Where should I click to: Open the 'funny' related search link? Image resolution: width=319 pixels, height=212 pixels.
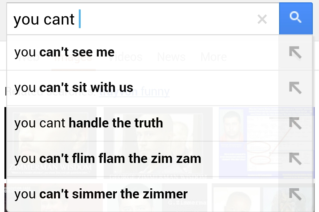pos(155,92)
